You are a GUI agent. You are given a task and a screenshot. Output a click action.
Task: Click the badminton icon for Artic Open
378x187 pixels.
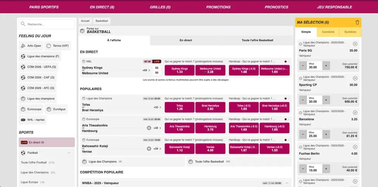click(x=23, y=46)
